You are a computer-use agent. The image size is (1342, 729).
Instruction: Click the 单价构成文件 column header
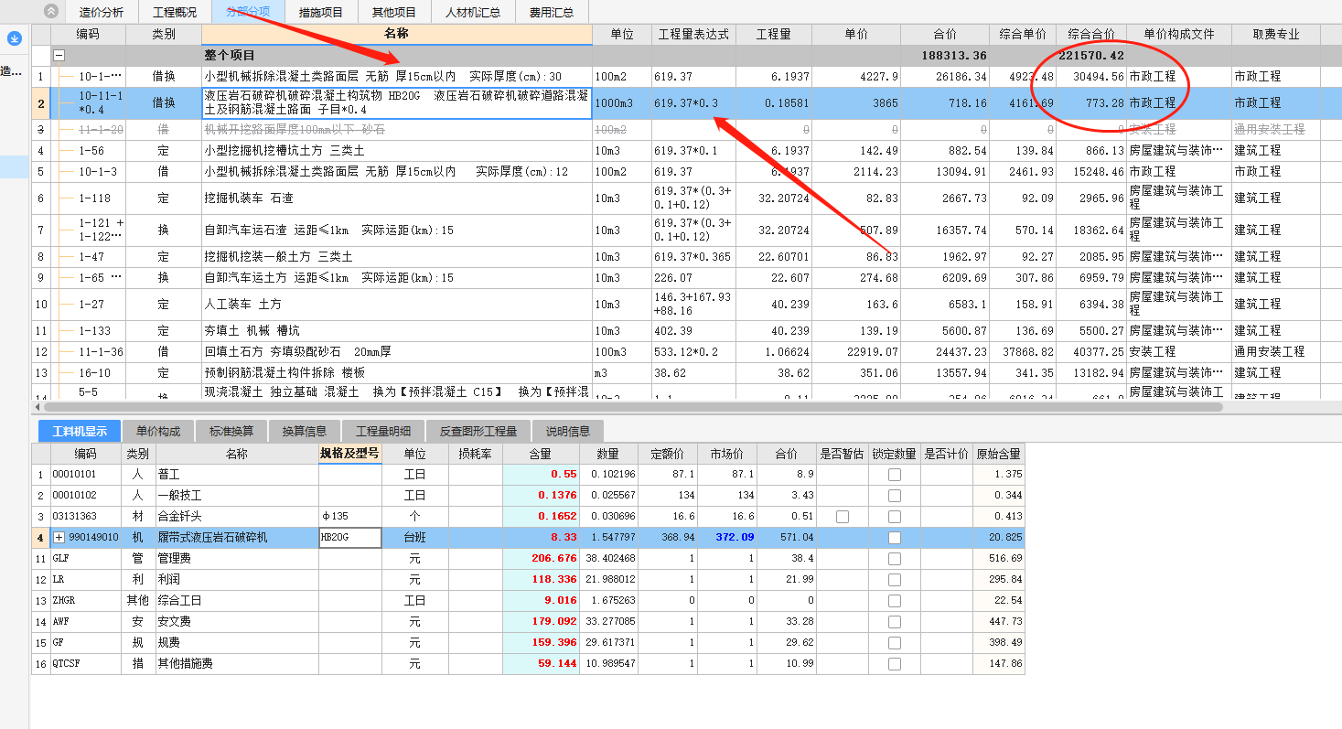[x=1178, y=34]
